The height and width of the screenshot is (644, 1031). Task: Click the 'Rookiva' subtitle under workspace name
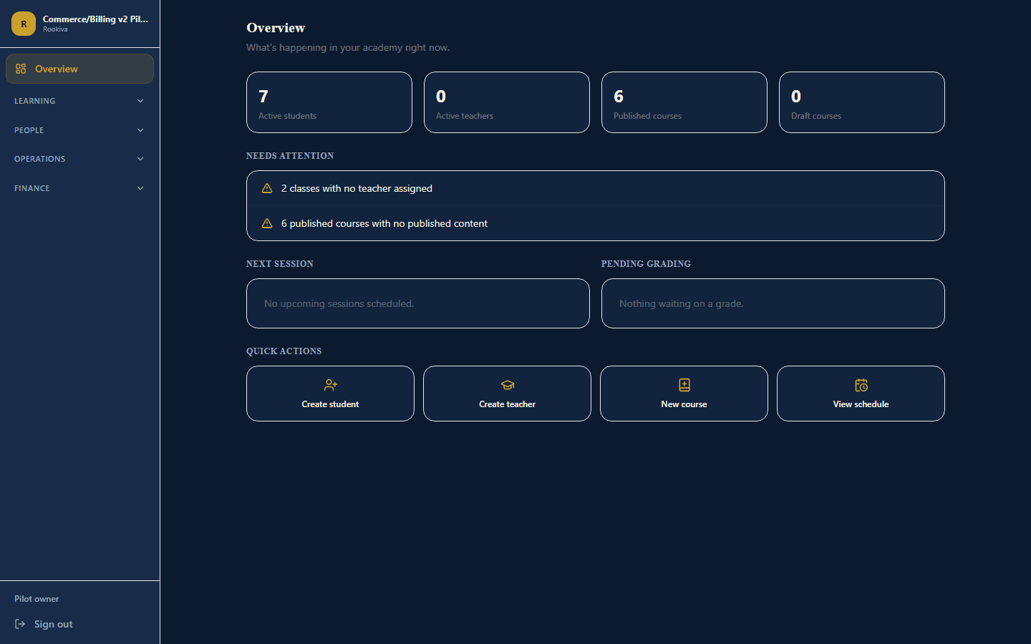(55, 29)
